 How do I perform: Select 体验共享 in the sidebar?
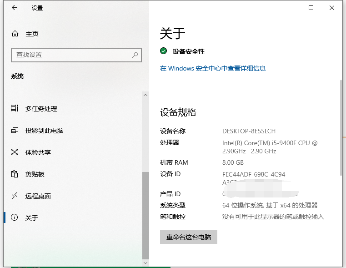click(x=38, y=152)
